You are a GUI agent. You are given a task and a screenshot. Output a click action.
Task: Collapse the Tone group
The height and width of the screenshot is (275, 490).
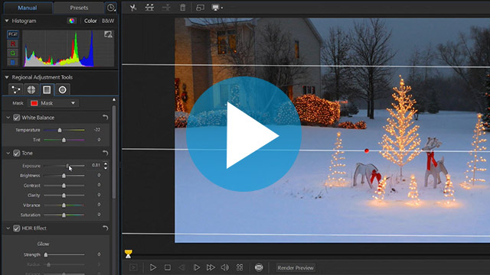[8, 153]
